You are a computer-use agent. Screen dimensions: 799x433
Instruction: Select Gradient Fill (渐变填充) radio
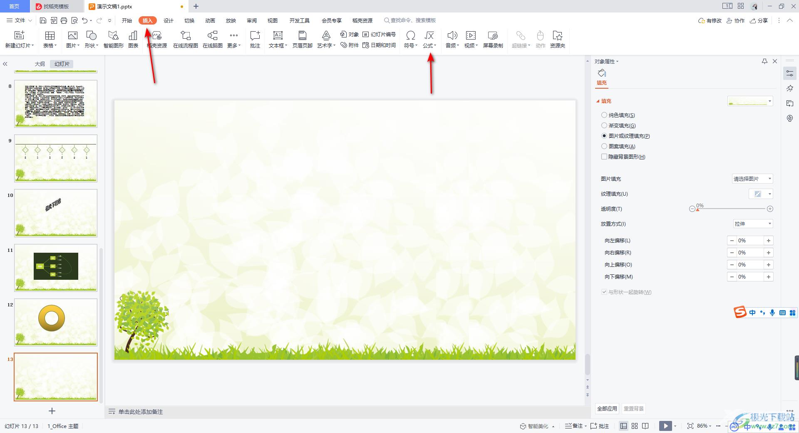(604, 125)
